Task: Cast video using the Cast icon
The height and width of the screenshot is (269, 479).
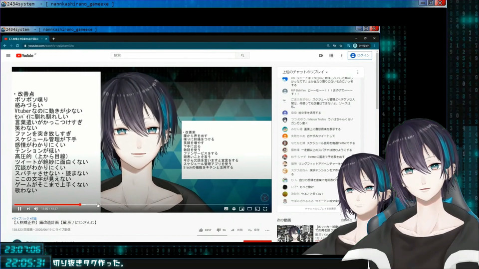Action: click(x=257, y=209)
